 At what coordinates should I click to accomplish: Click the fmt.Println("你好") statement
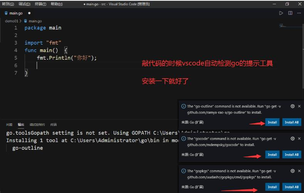[x=67, y=58]
